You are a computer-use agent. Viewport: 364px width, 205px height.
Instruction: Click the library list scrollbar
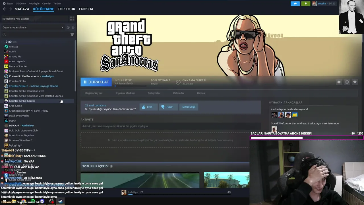(x=75, y=65)
